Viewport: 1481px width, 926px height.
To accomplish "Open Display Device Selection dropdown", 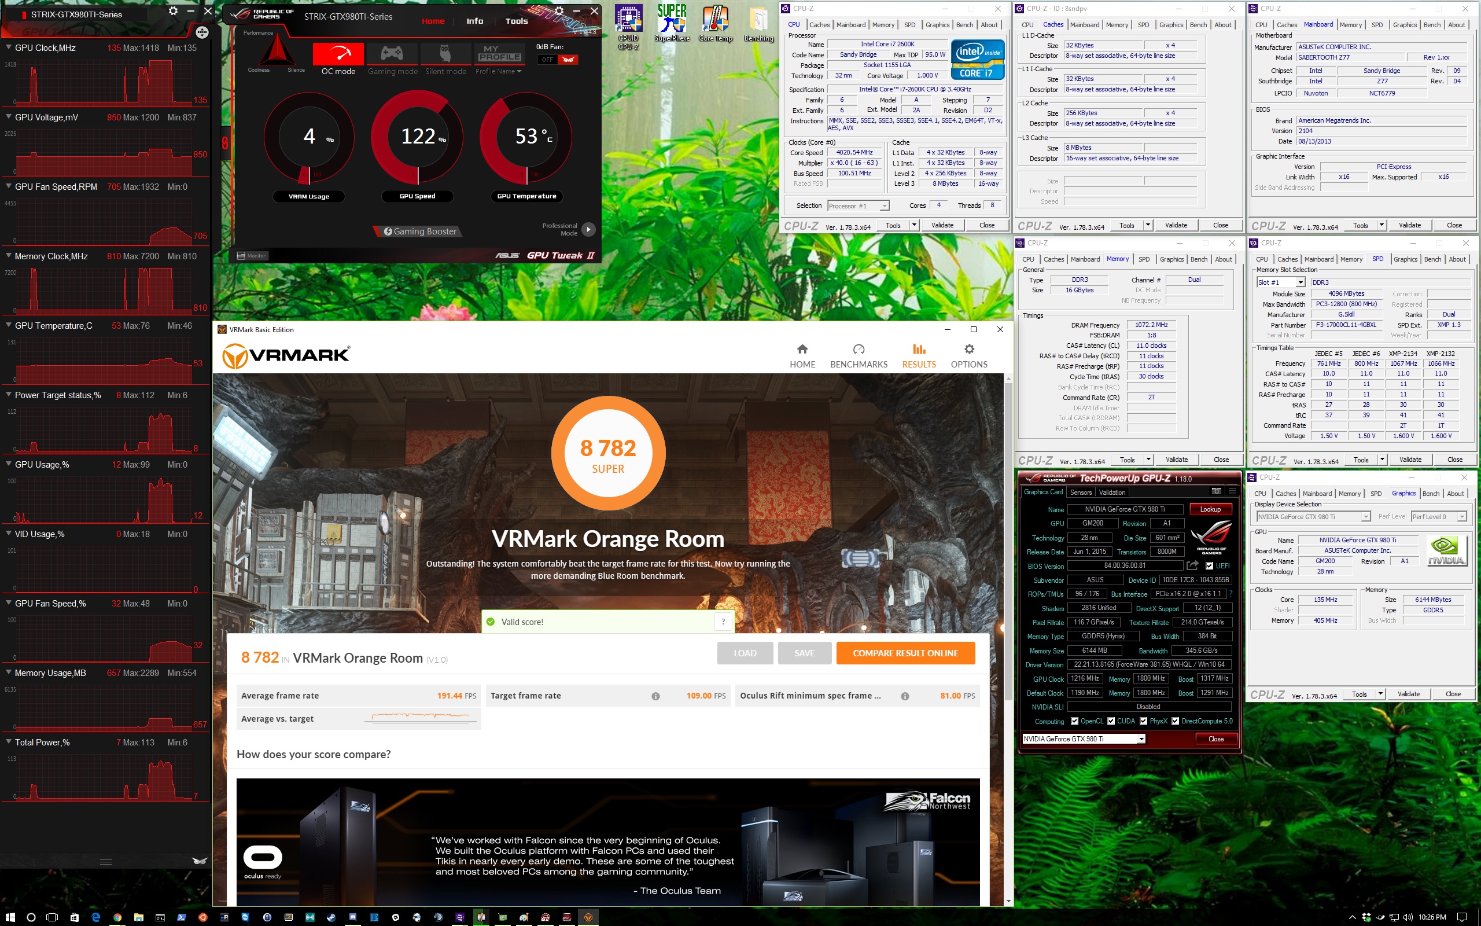I will [x=1313, y=517].
